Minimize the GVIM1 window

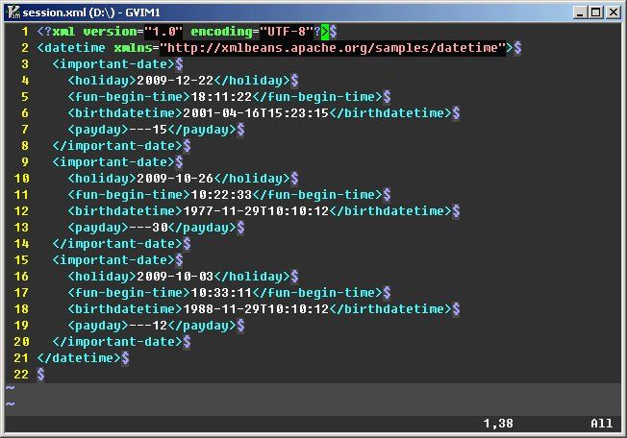580,12
